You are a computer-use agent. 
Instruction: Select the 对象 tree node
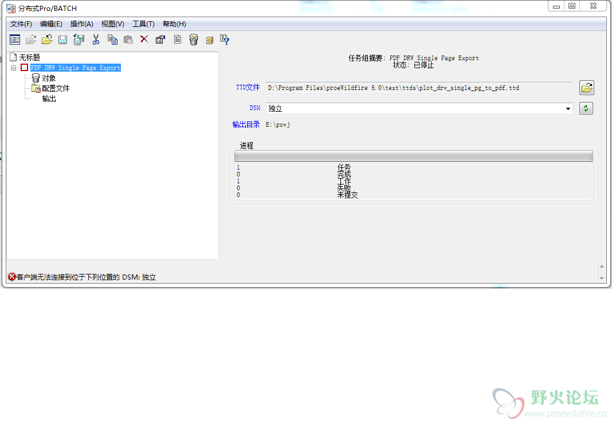coord(49,78)
